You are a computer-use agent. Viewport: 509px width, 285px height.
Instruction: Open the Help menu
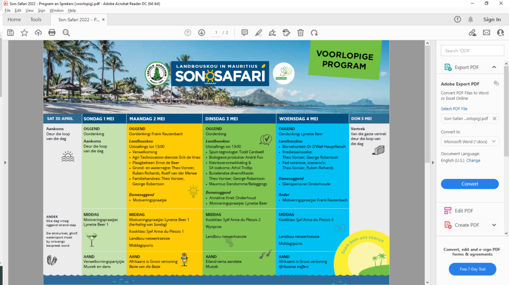[72, 11]
